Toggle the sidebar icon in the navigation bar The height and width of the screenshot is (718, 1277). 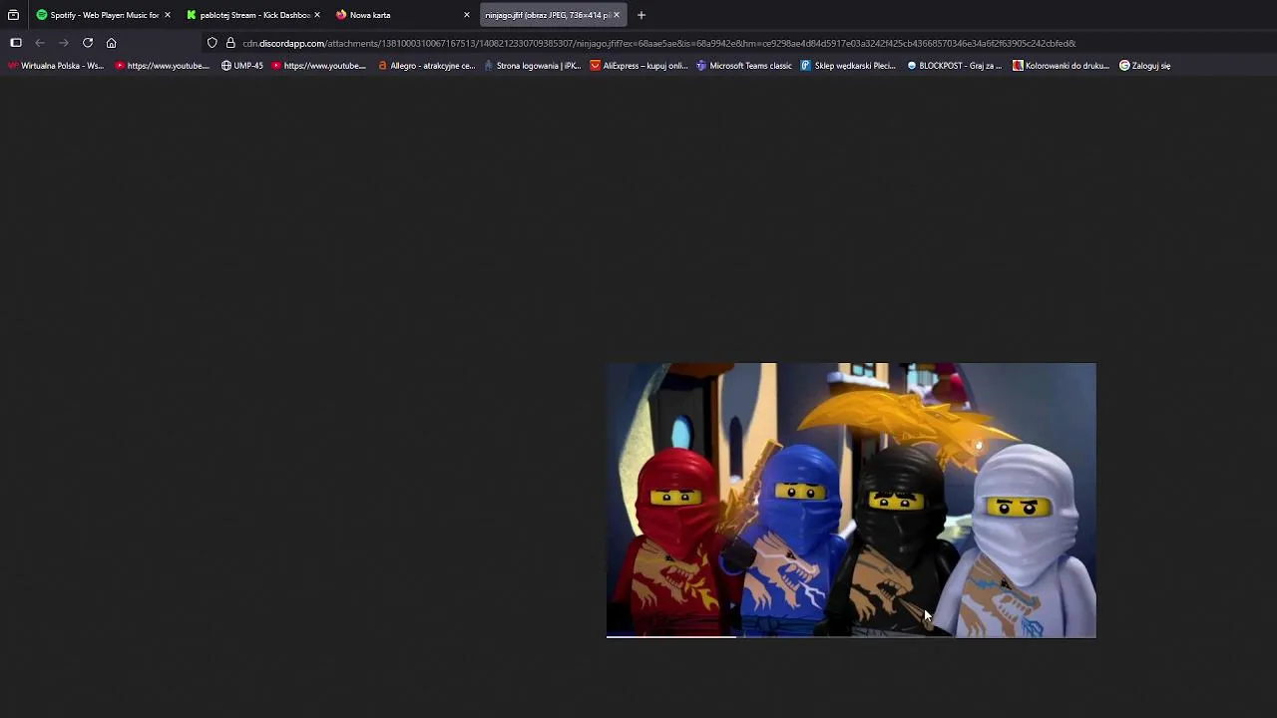click(16, 43)
